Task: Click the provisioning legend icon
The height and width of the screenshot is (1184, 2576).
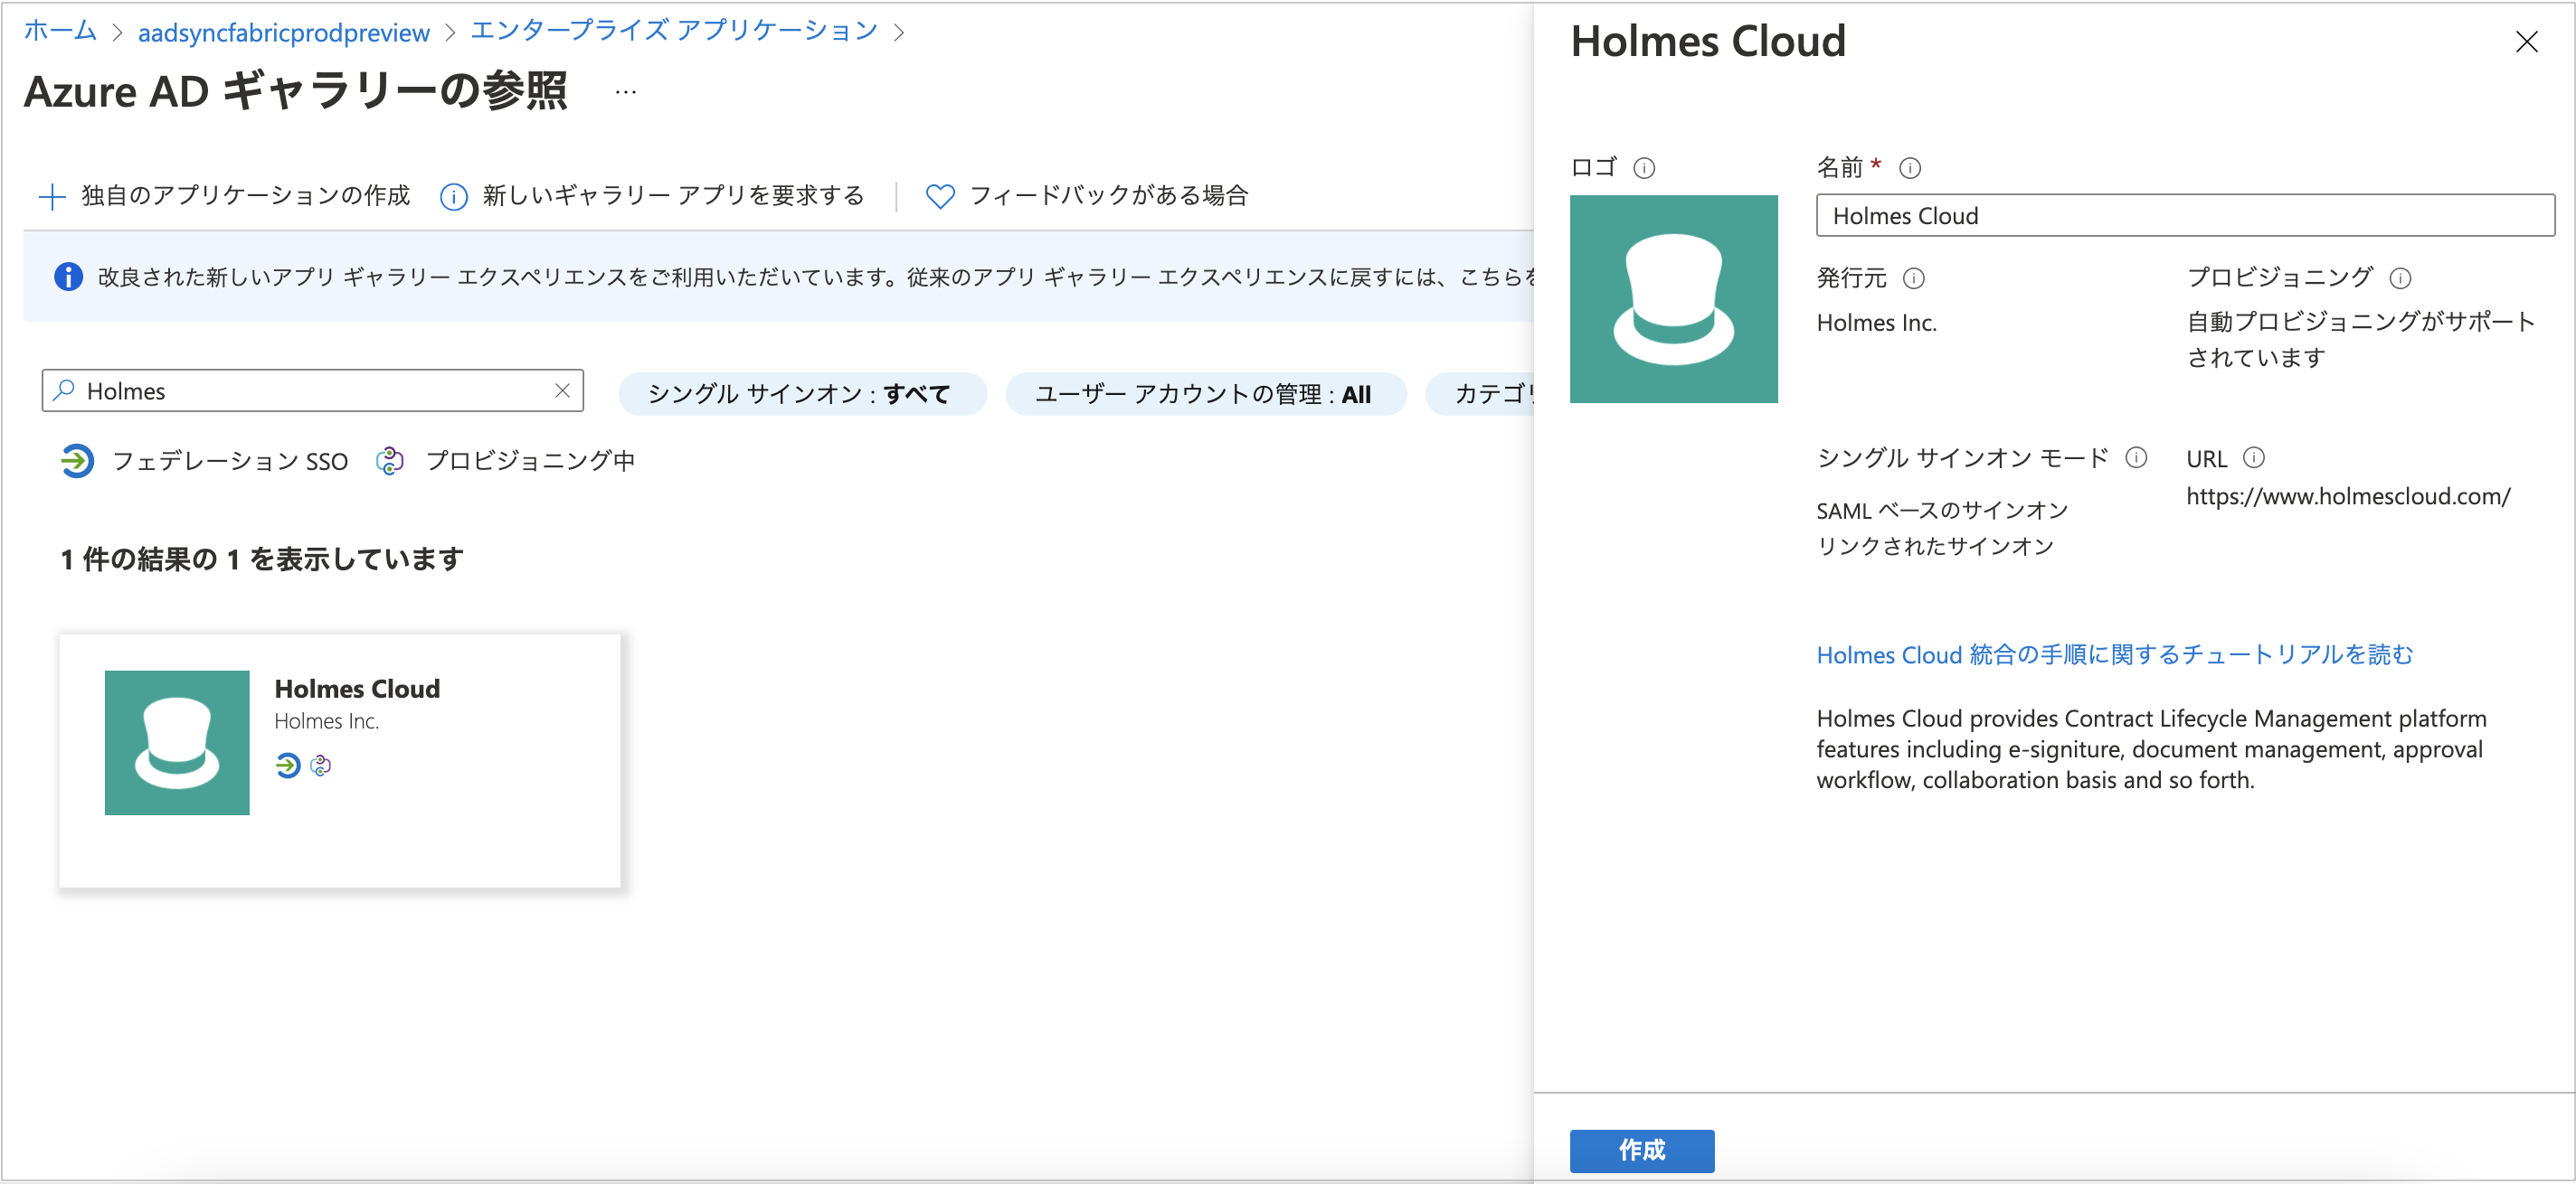Action: [390, 461]
